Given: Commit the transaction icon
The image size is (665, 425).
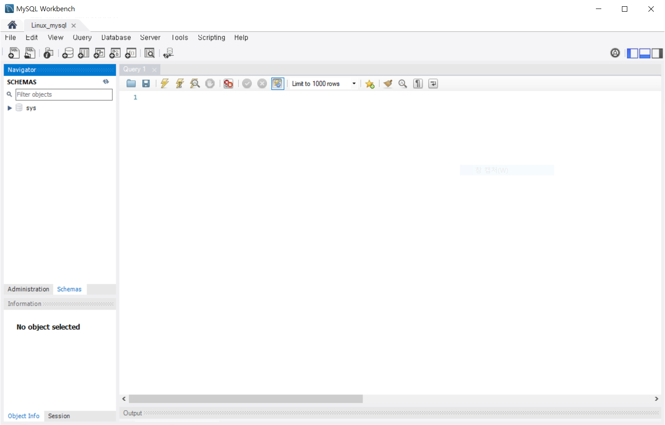Looking at the screenshot, I should point(247,83).
